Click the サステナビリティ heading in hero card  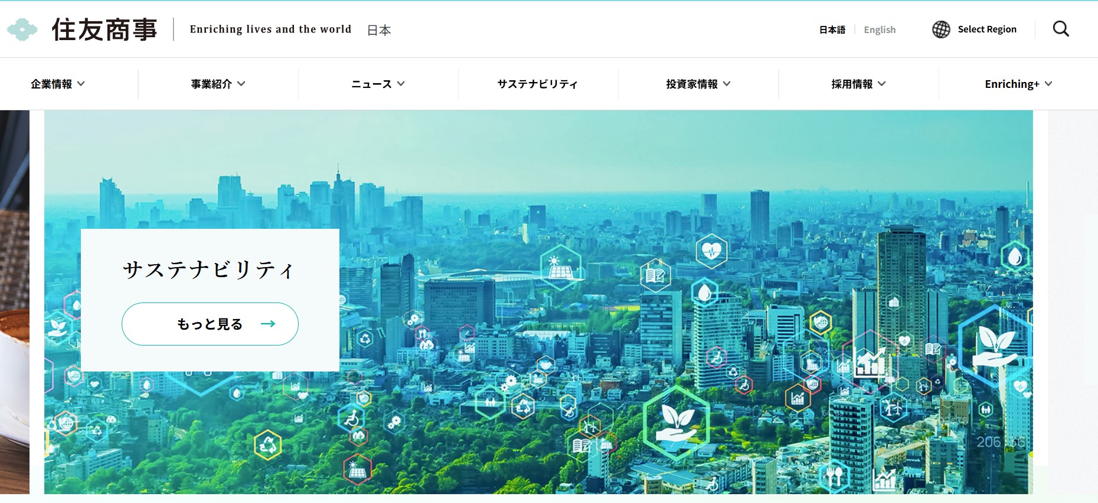pos(208,269)
